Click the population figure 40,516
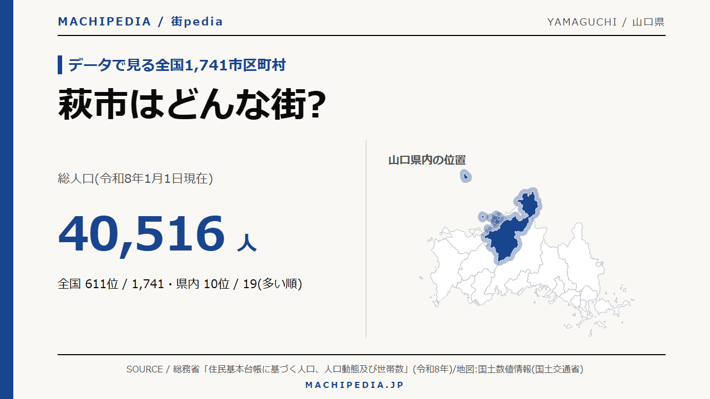The image size is (710, 399). 141,234
